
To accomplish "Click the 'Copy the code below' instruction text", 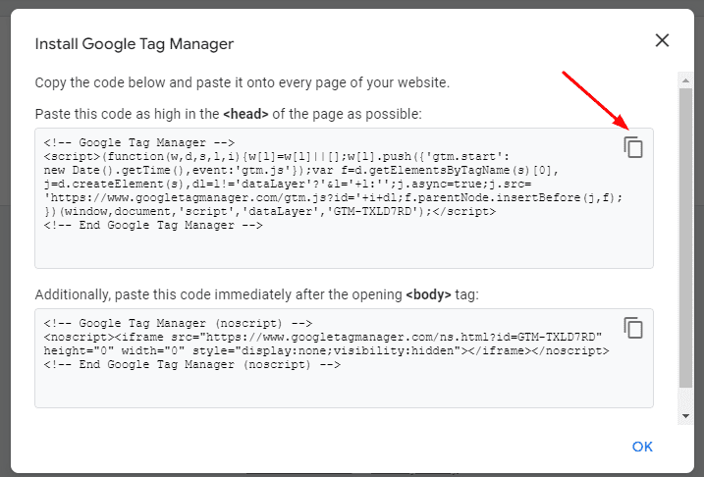I will 242,83.
